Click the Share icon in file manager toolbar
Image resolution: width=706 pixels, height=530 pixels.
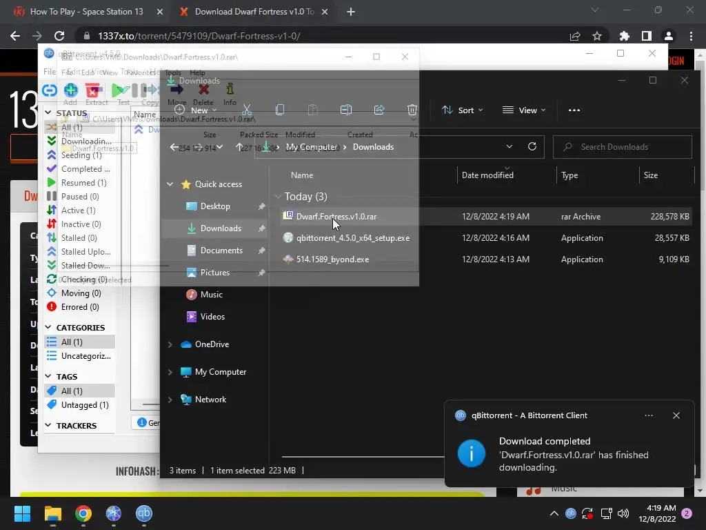[379, 110]
